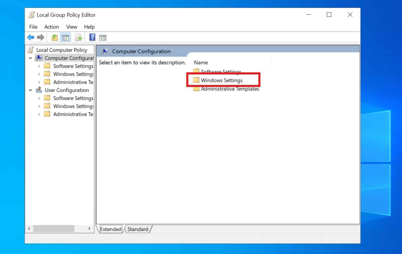The image size is (402, 254).
Task: Collapse the Computer Configuration tree node
Action: tap(31, 58)
